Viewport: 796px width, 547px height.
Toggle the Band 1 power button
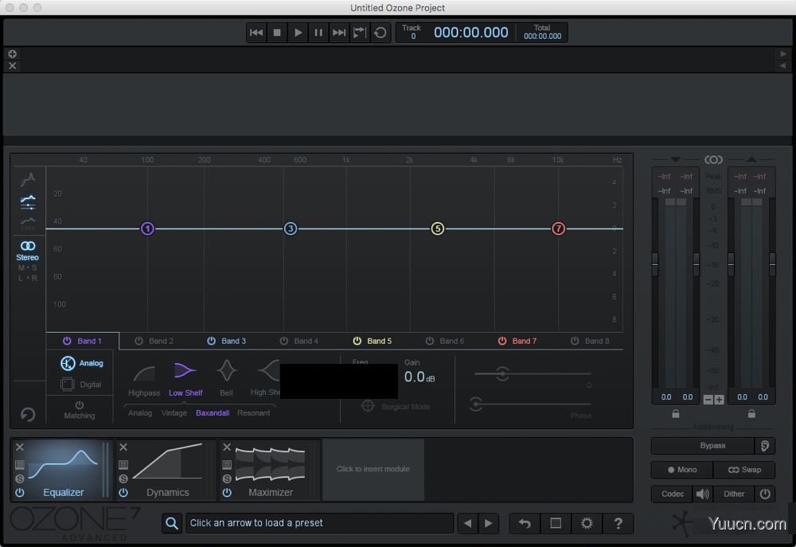coord(67,341)
